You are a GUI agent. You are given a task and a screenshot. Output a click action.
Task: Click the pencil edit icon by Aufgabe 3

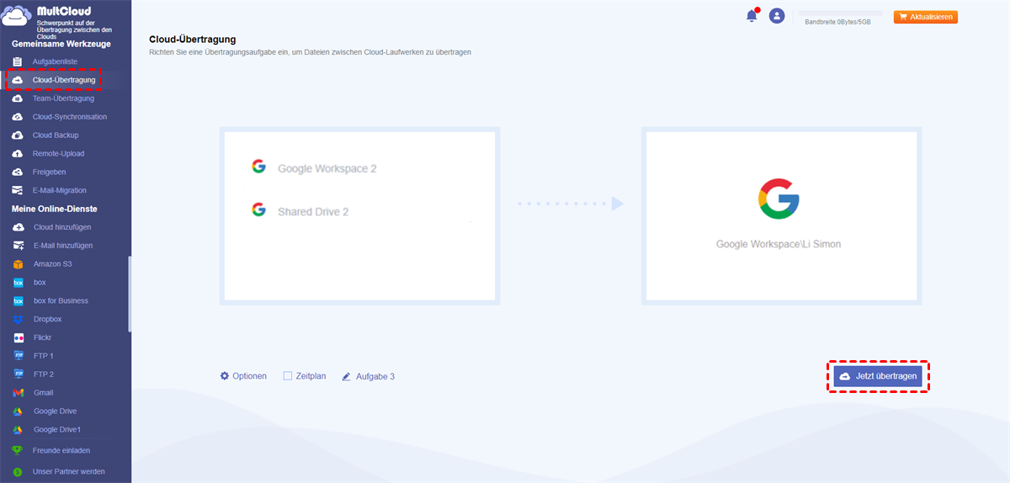(x=347, y=376)
